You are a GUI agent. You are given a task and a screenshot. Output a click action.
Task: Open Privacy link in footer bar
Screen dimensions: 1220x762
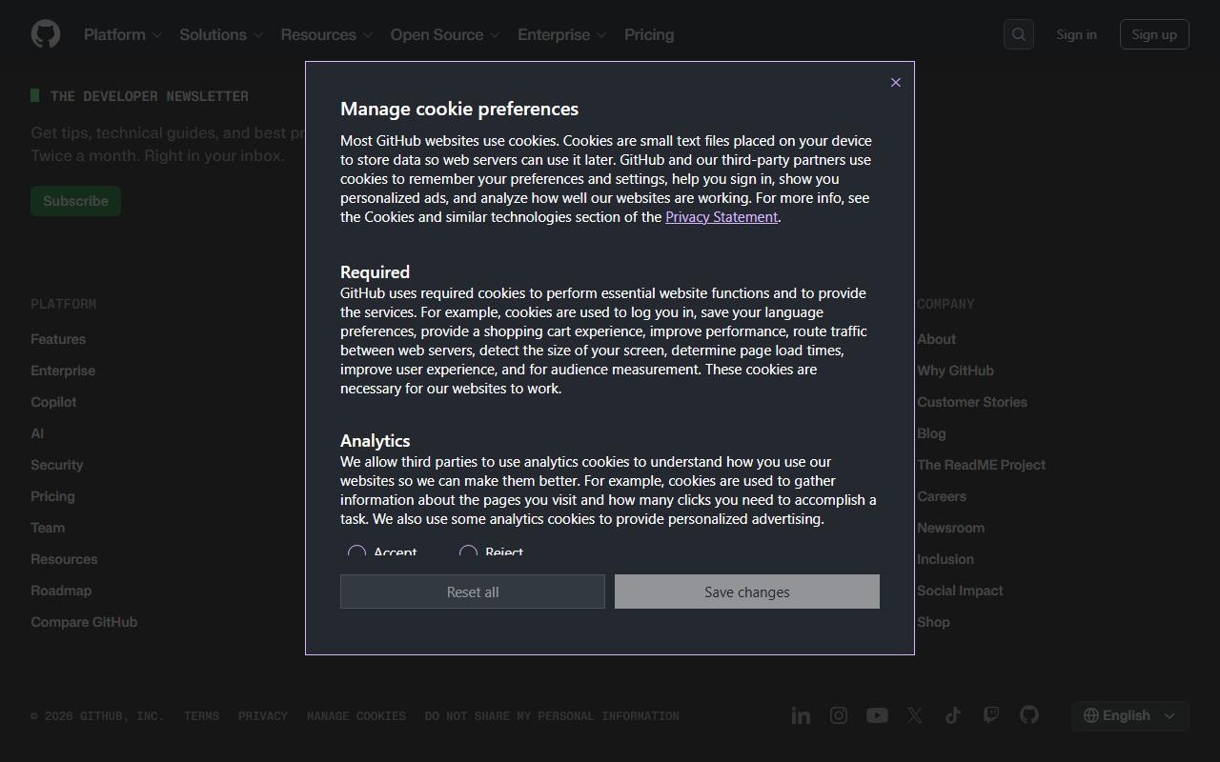coord(263,716)
